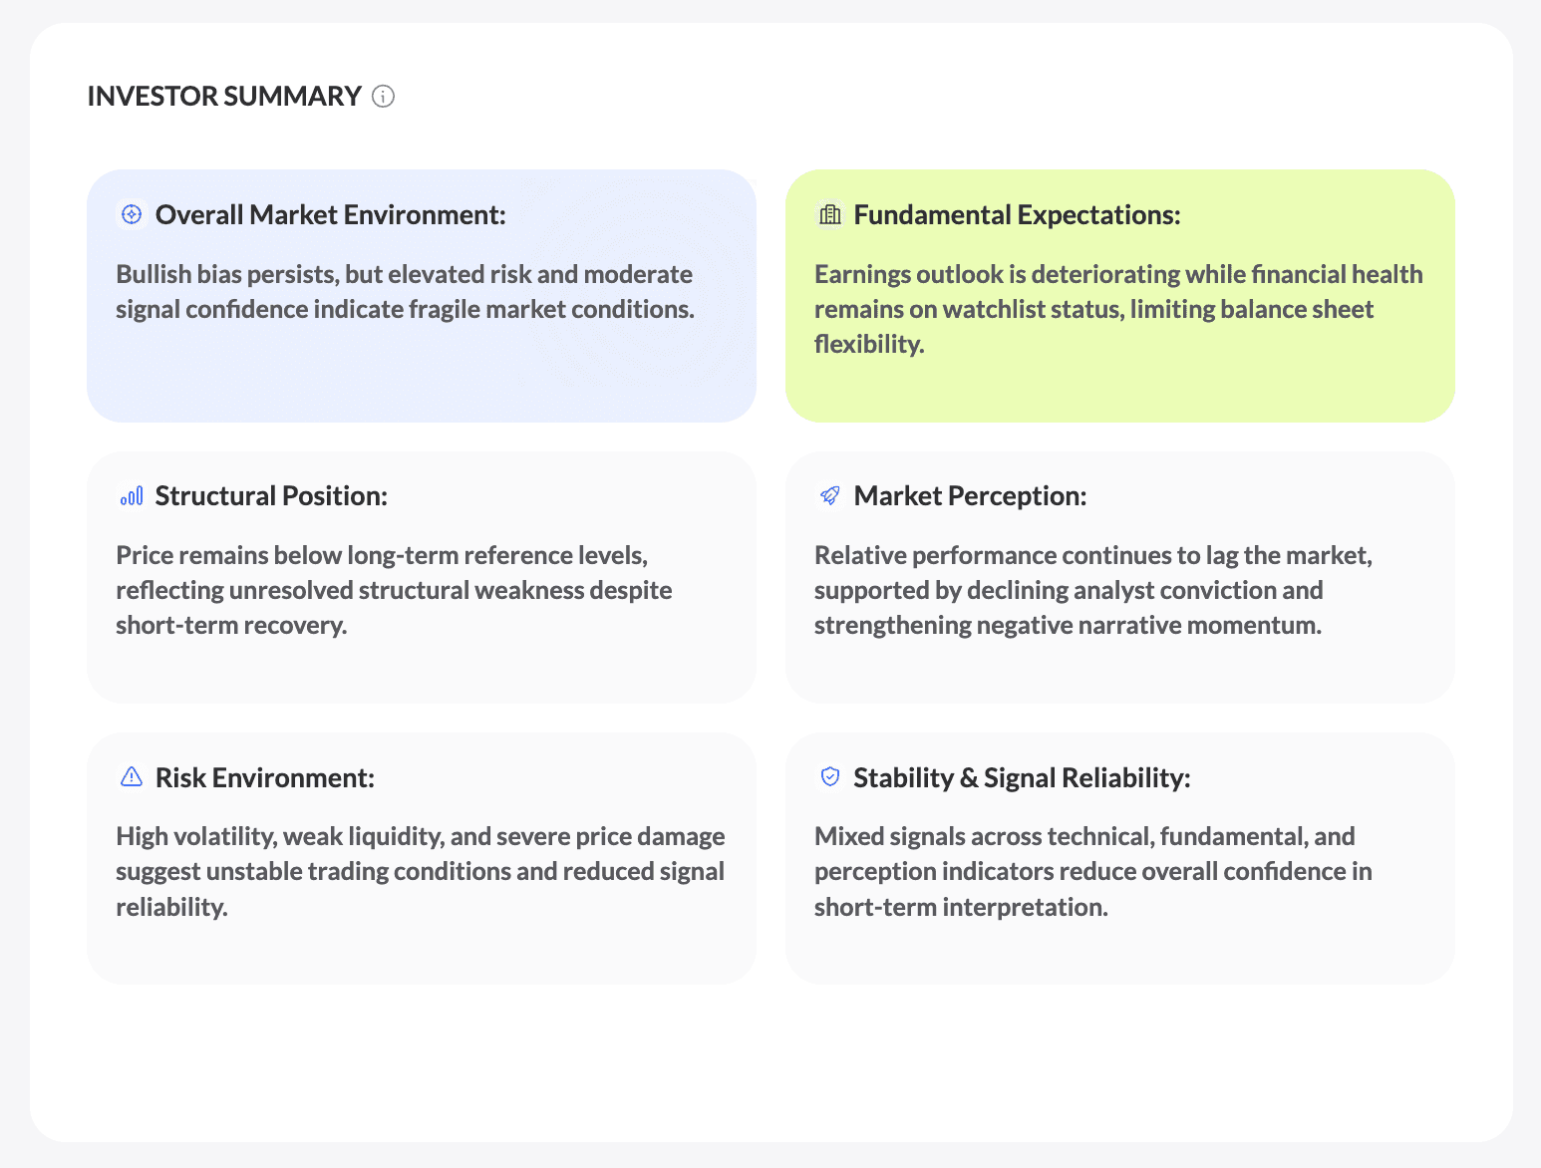
Task: Open the Stability & Signal Reliability card
Action: pos(1119,857)
